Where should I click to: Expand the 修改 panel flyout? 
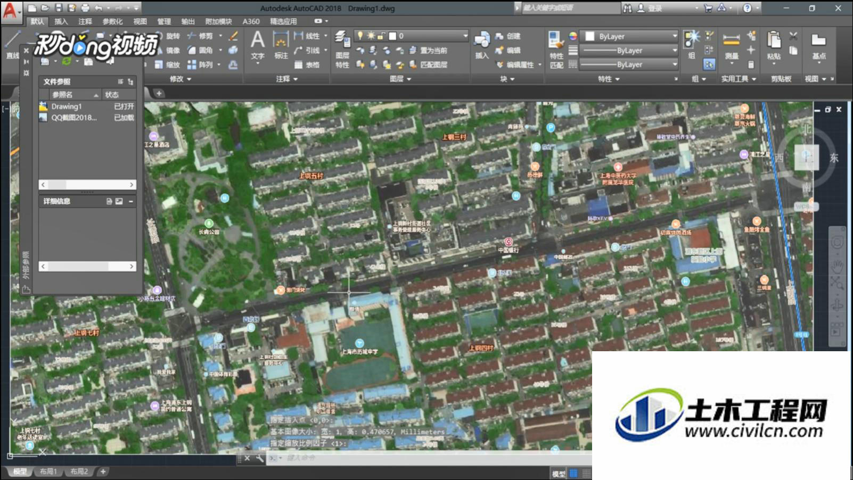coord(180,79)
